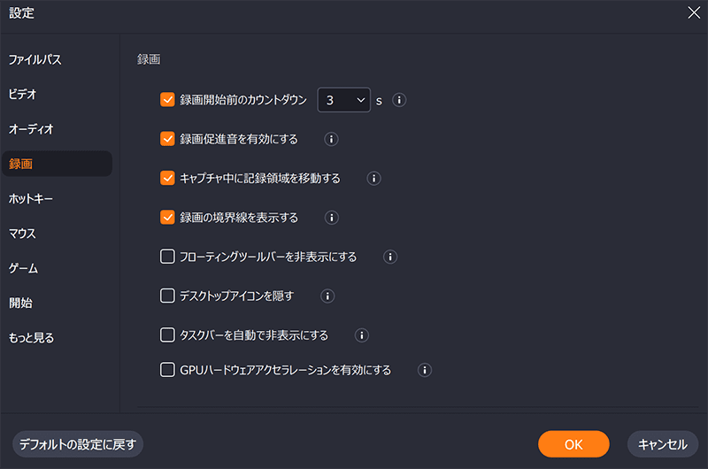Expand the countdown seconds dropdown showing 3
This screenshot has width=708, height=469.
(343, 100)
